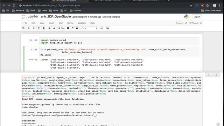The image size is (224, 126).
Task: Click the Signature label in the help pager
Action: [29, 77]
